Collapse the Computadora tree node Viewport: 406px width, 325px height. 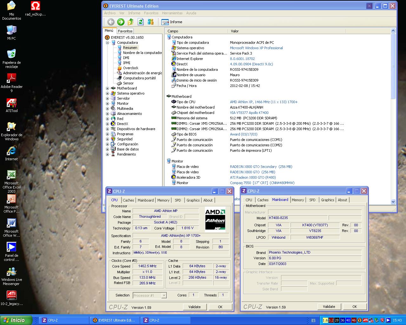click(x=107, y=43)
